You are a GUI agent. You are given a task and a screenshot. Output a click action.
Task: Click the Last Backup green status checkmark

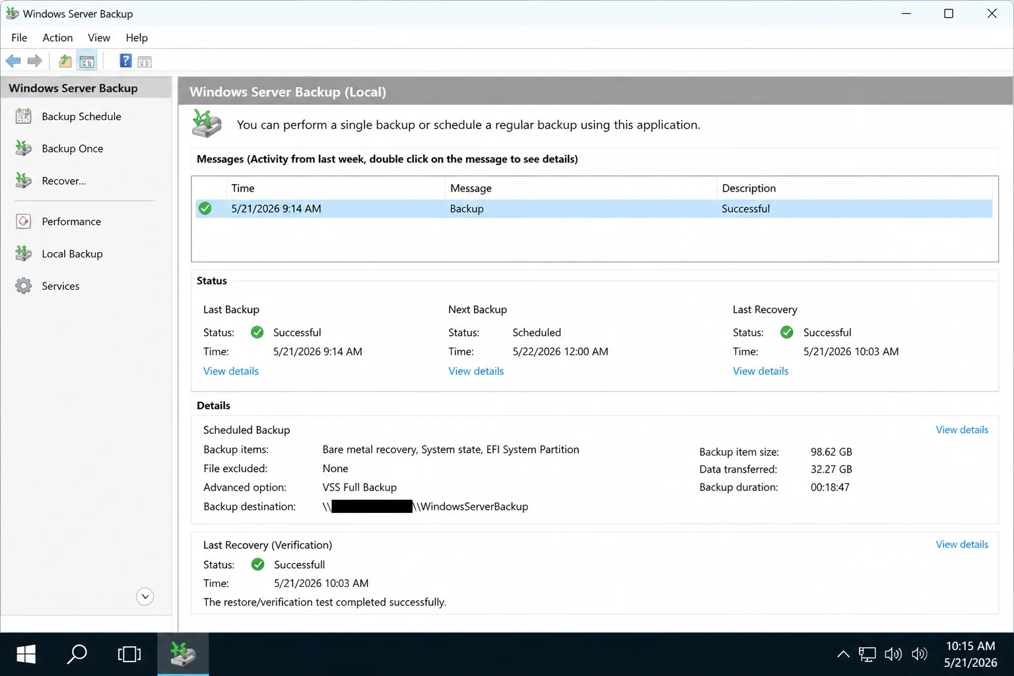coord(257,333)
